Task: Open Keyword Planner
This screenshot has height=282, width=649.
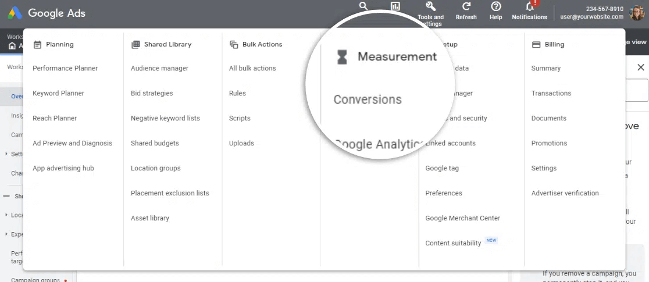Action: [x=58, y=93]
